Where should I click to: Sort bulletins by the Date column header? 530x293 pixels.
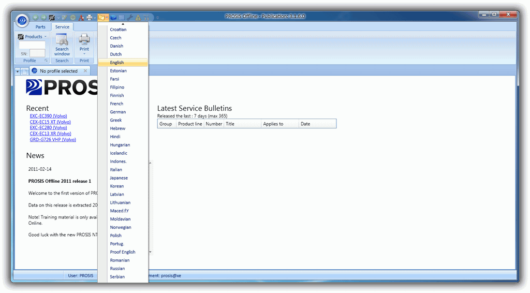(x=317, y=124)
